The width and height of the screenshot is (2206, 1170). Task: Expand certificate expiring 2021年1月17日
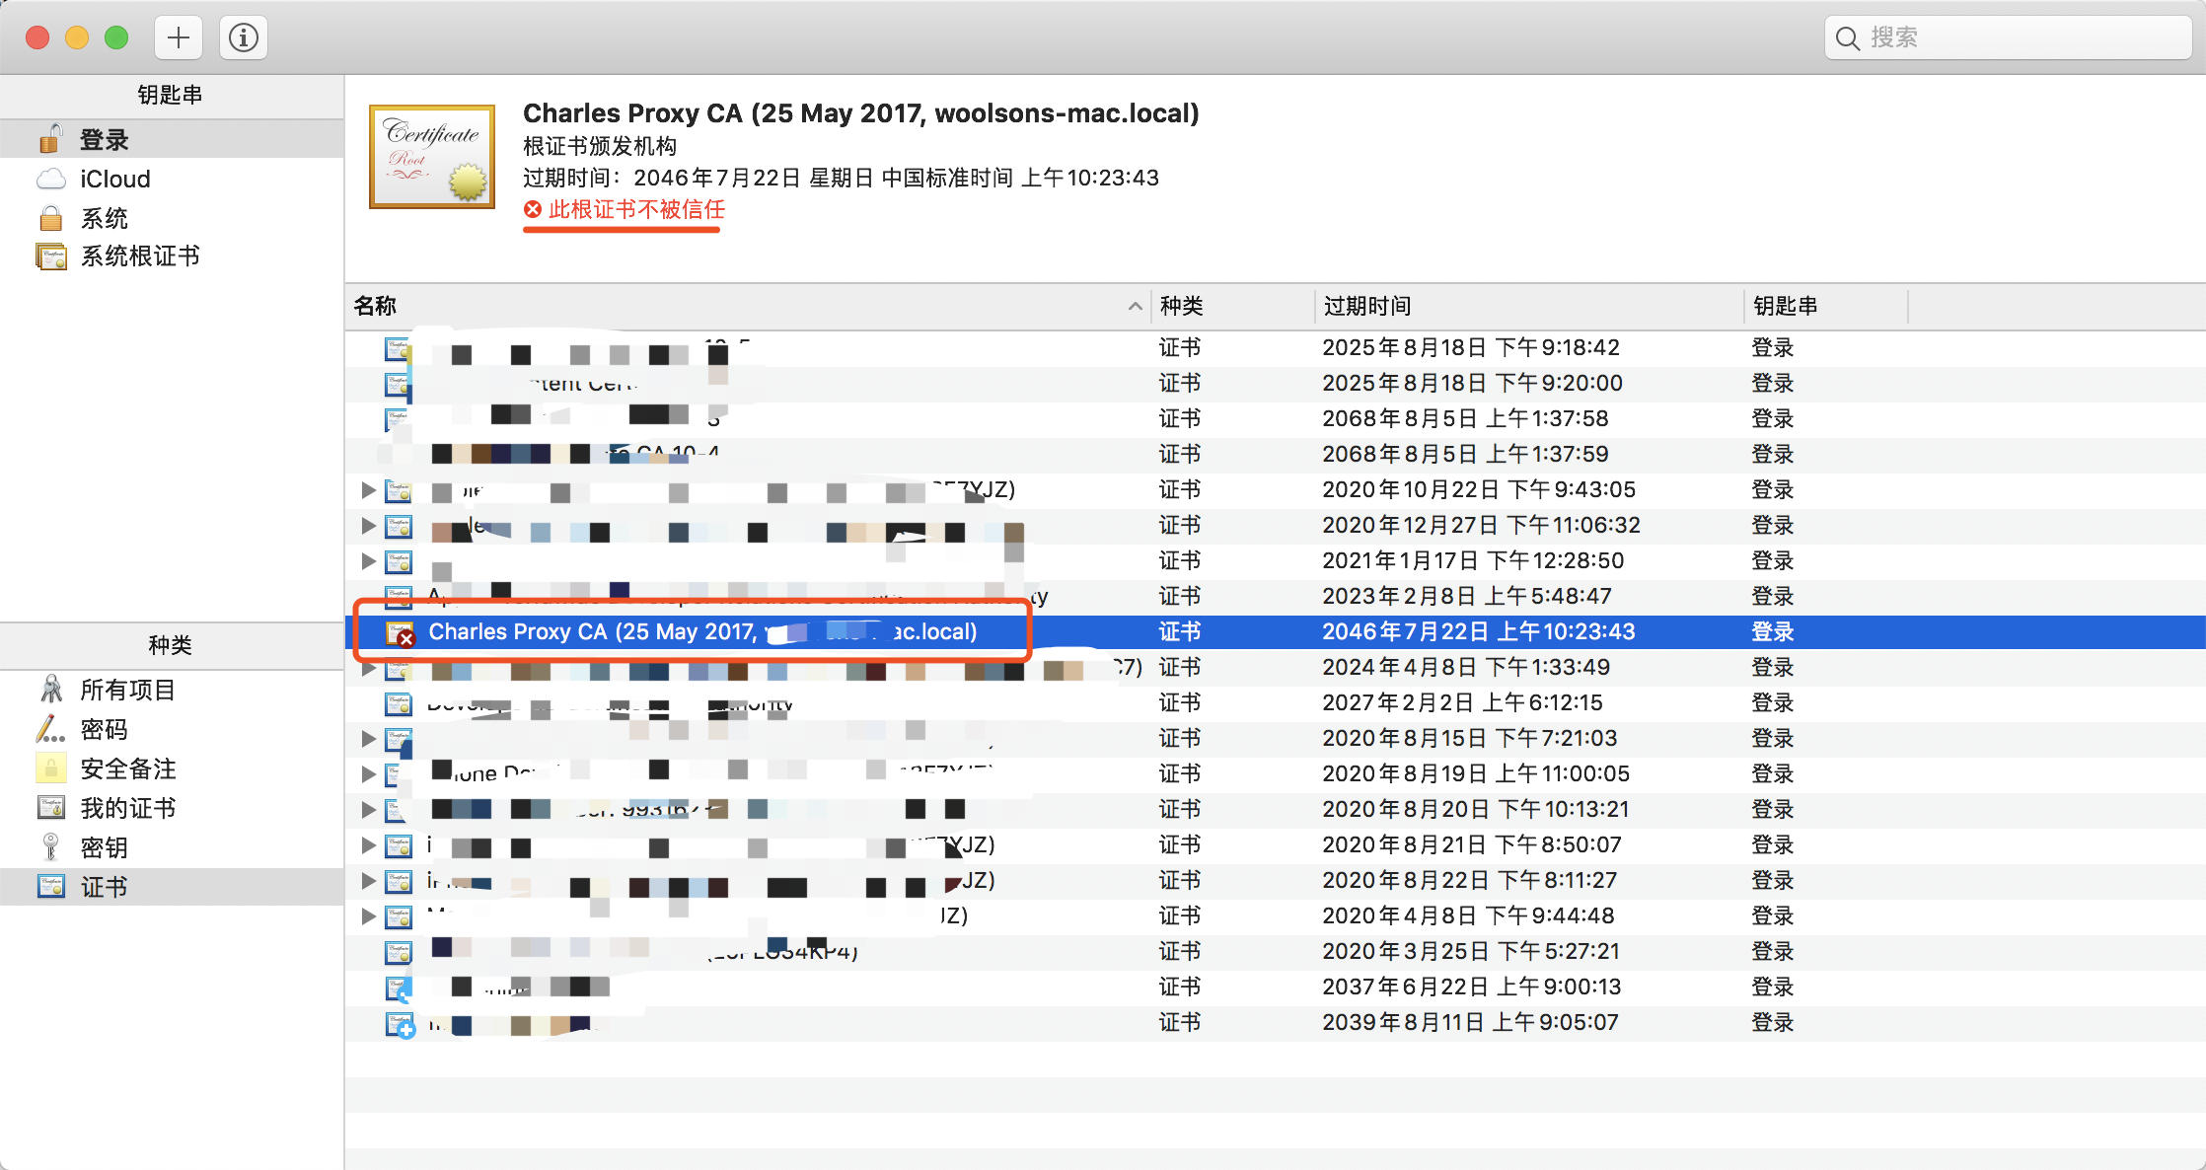point(368,560)
